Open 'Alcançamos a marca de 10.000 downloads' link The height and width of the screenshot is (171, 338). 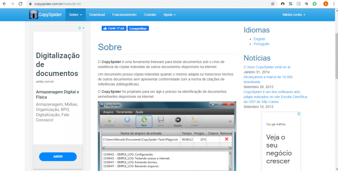pos(268,79)
